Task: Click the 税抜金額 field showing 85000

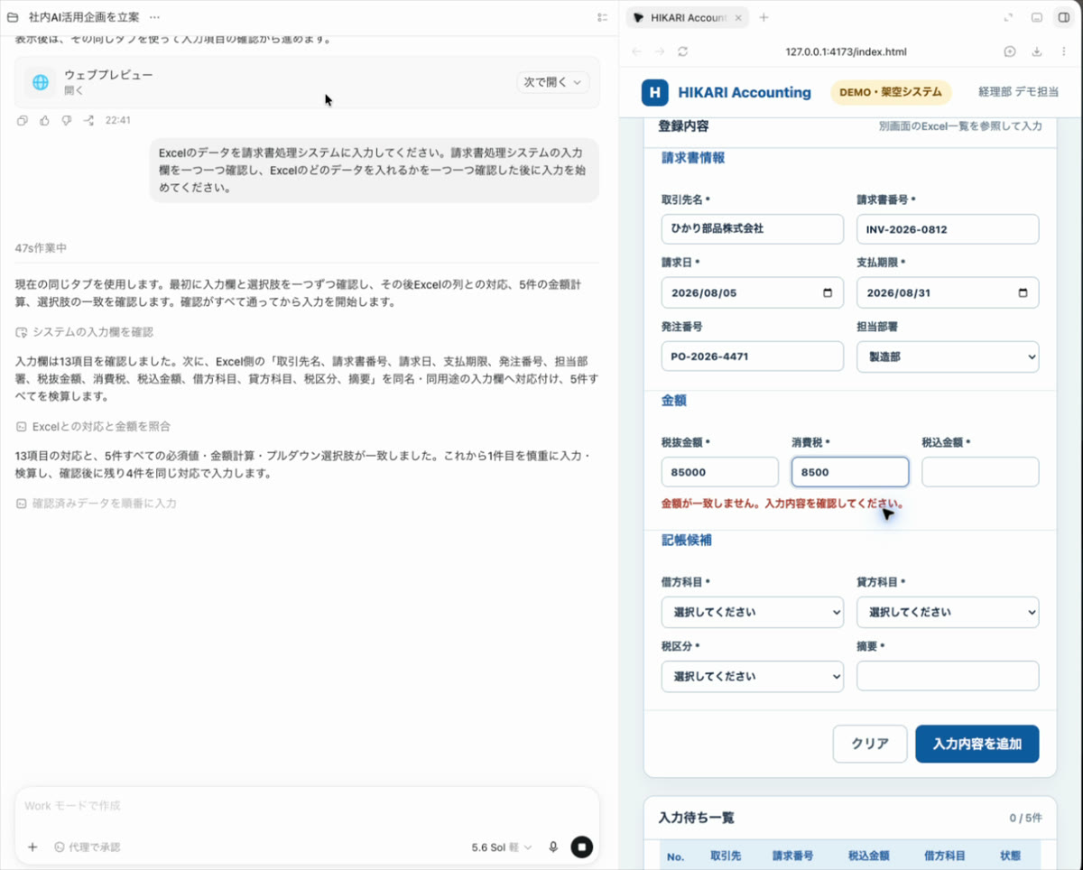Action: pos(720,472)
